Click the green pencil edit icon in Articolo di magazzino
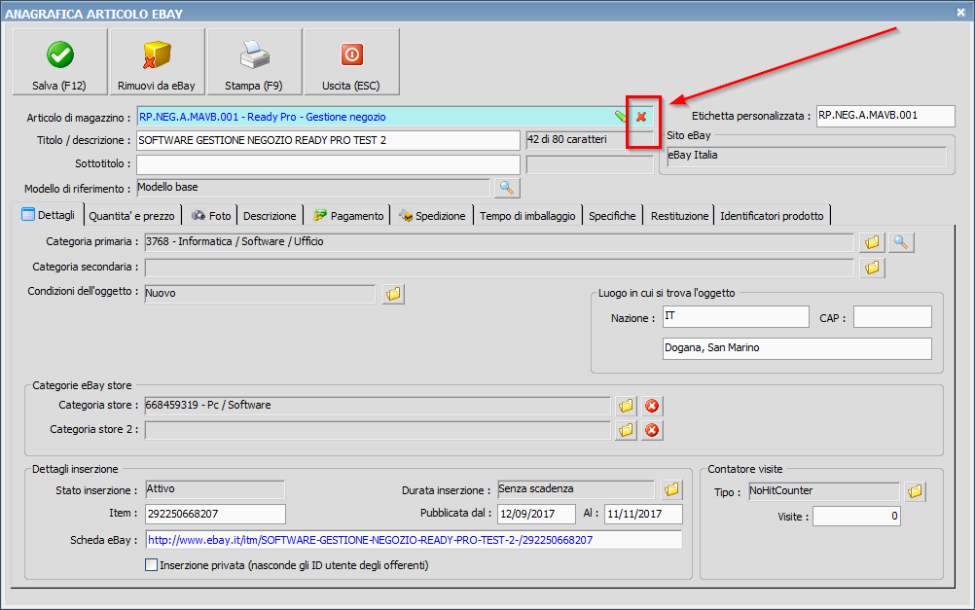This screenshot has width=975, height=610. [621, 117]
